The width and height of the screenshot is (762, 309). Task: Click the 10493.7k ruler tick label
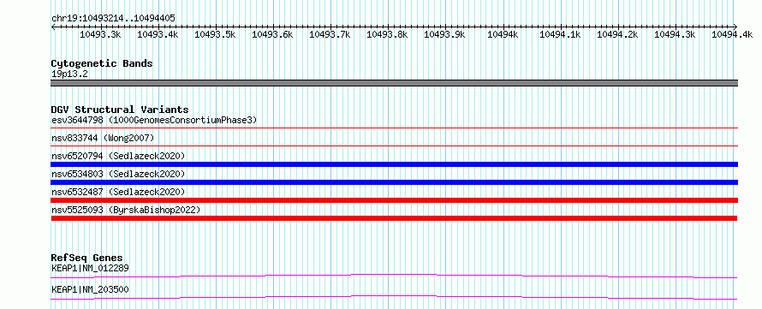[x=330, y=34]
